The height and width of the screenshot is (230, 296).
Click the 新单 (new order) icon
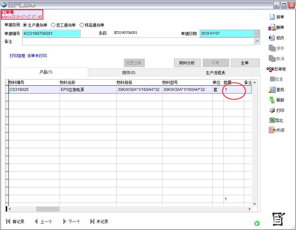coord(272,17)
